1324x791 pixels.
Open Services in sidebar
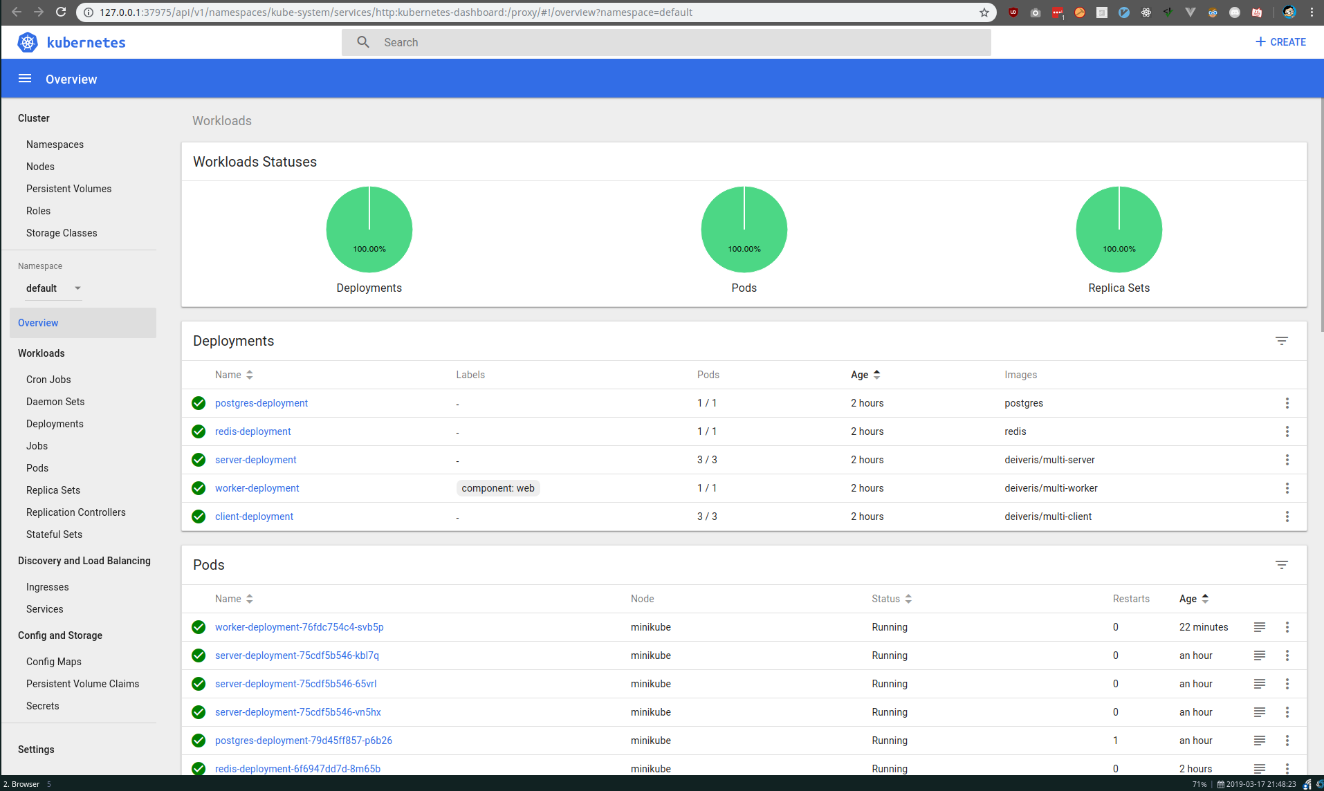tap(44, 609)
